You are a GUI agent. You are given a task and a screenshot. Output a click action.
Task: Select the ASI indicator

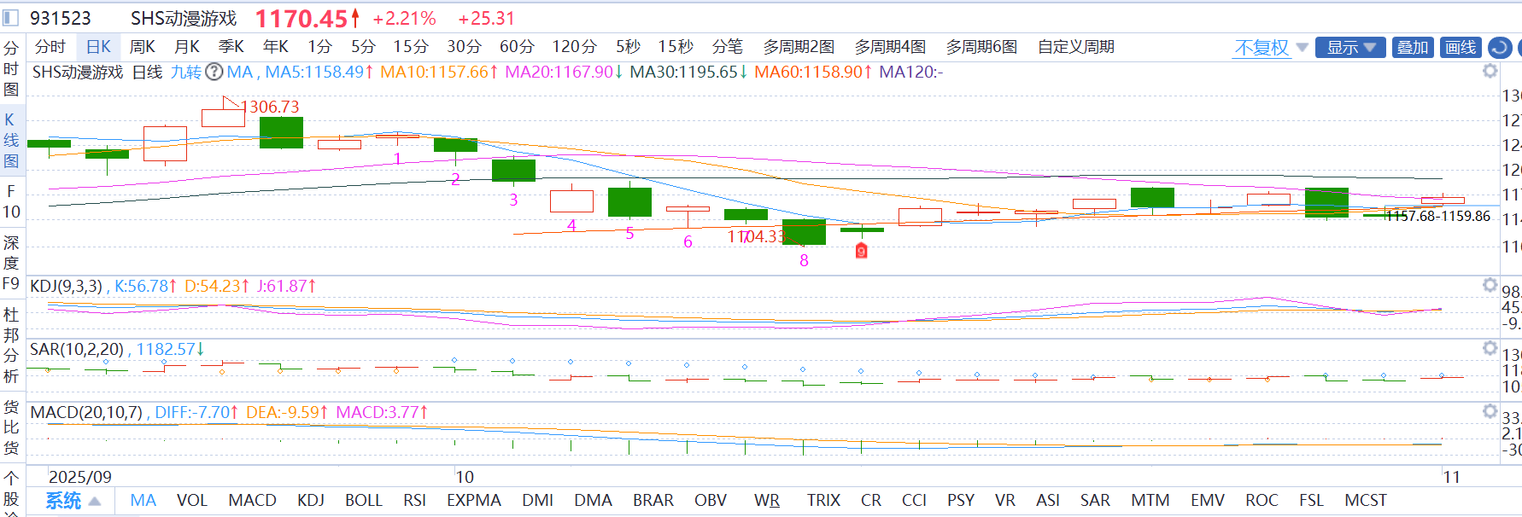point(1048,501)
